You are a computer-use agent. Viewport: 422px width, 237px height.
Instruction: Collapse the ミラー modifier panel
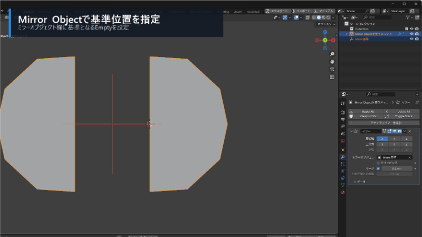coord(351,131)
